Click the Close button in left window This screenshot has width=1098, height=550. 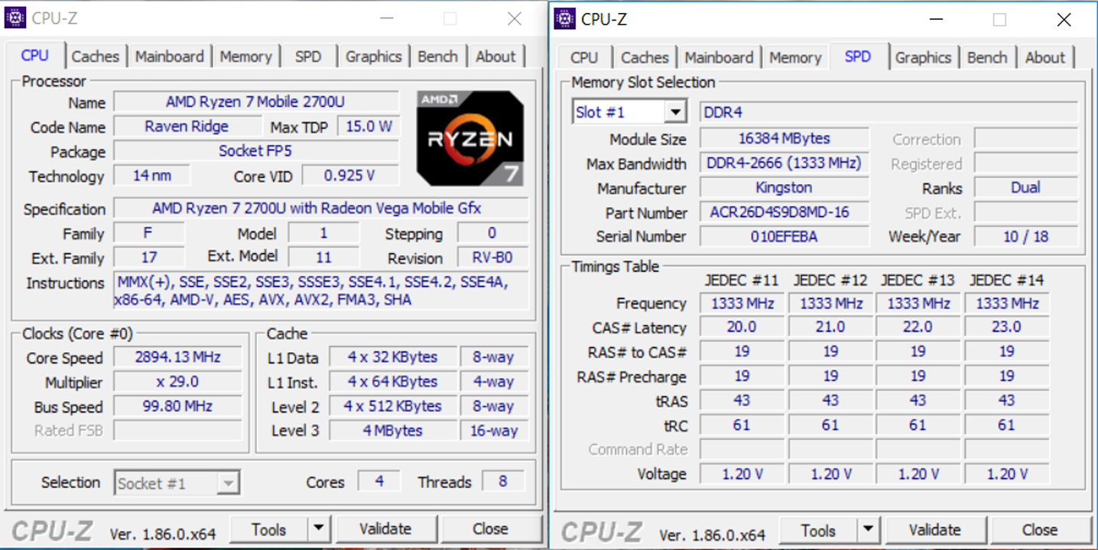click(x=490, y=529)
